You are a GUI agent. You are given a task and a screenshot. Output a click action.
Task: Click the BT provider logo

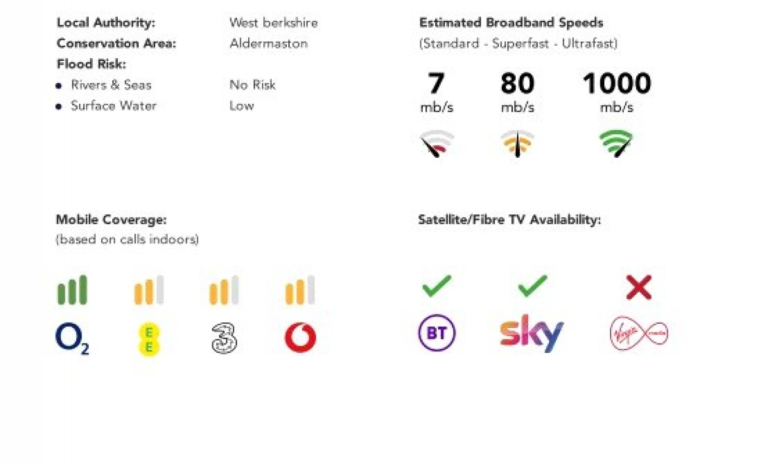point(437,333)
